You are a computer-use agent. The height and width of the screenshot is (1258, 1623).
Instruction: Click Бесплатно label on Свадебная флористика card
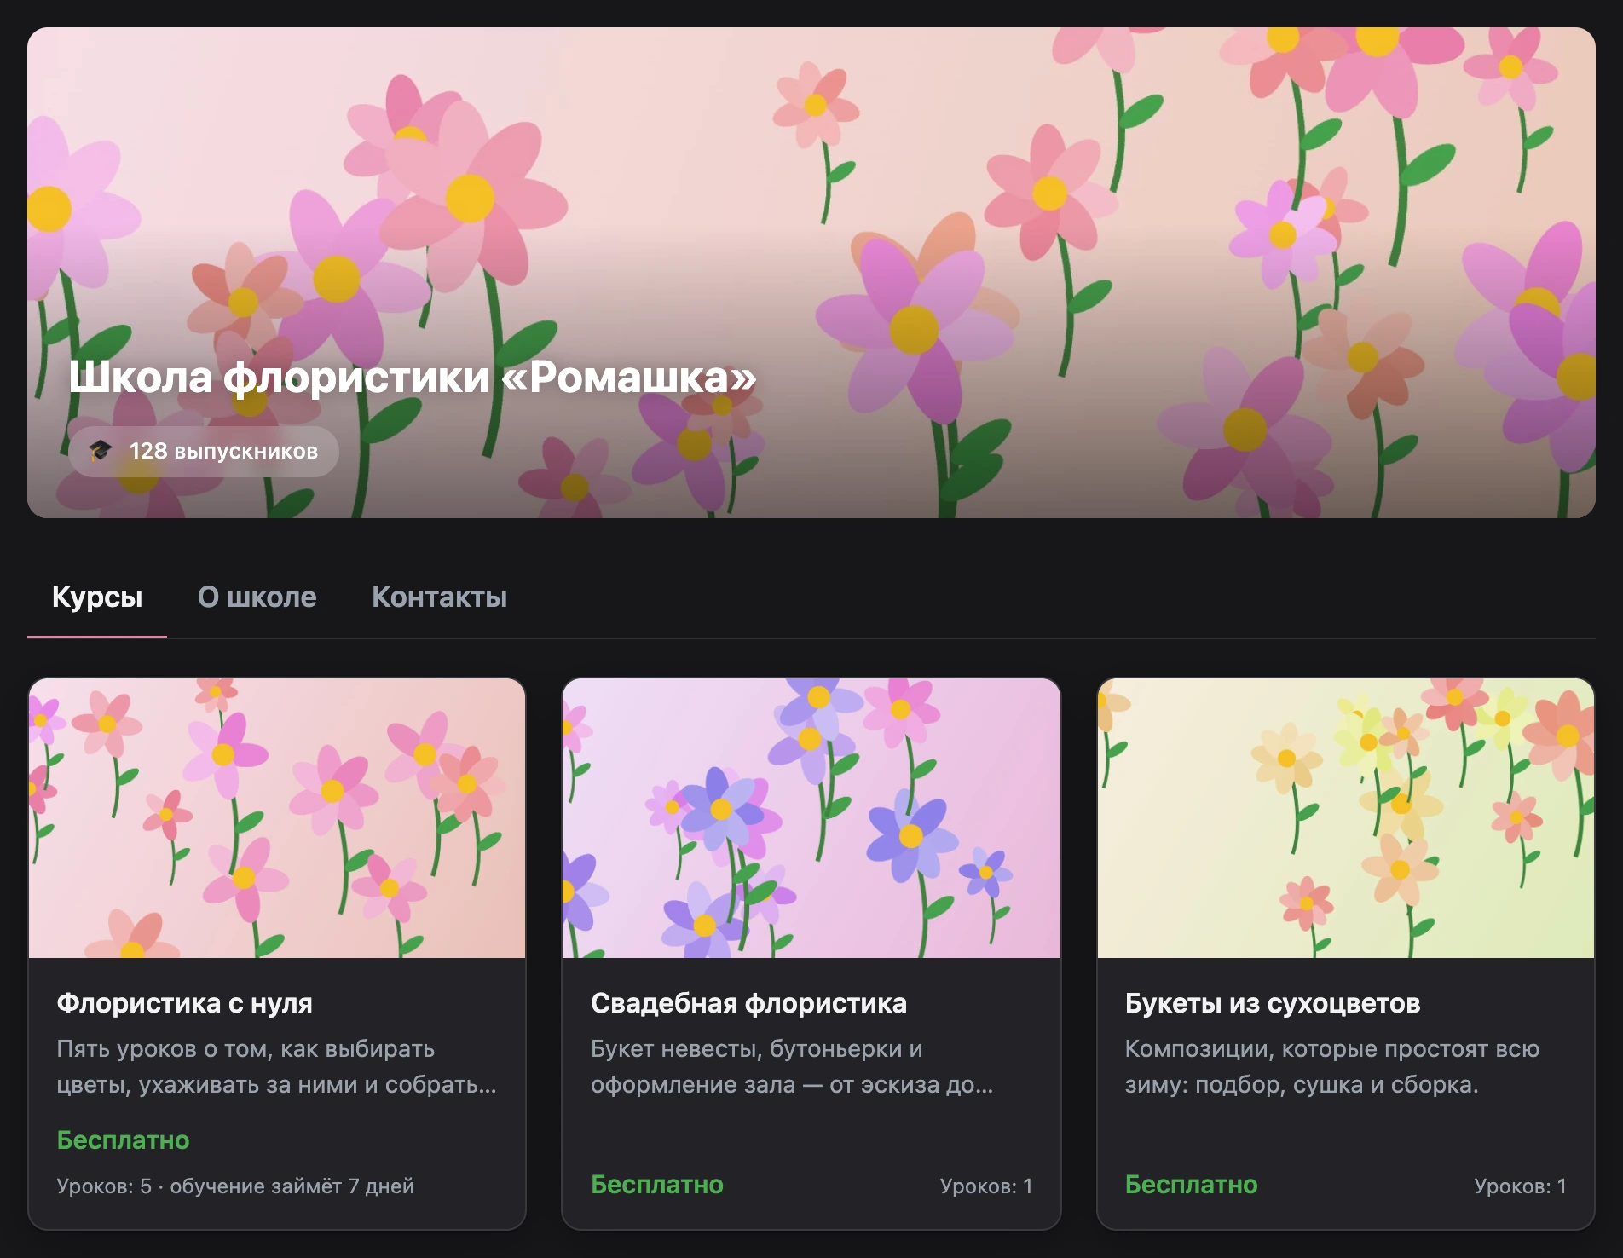click(657, 1185)
